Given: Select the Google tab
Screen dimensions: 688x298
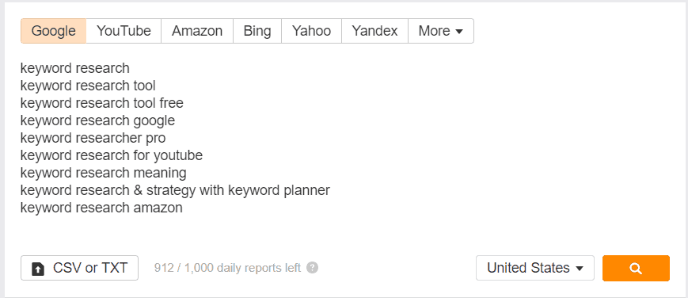Looking at the screenshot, I should pyautogui.click(x=54, y=31).
